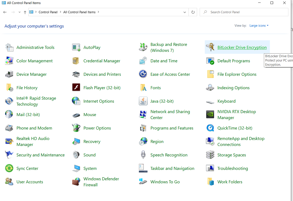This screenshot has width=293, height=201.
Task: Open Intel Rapid Storage Technology icon
Action: [x=9, y=101]
